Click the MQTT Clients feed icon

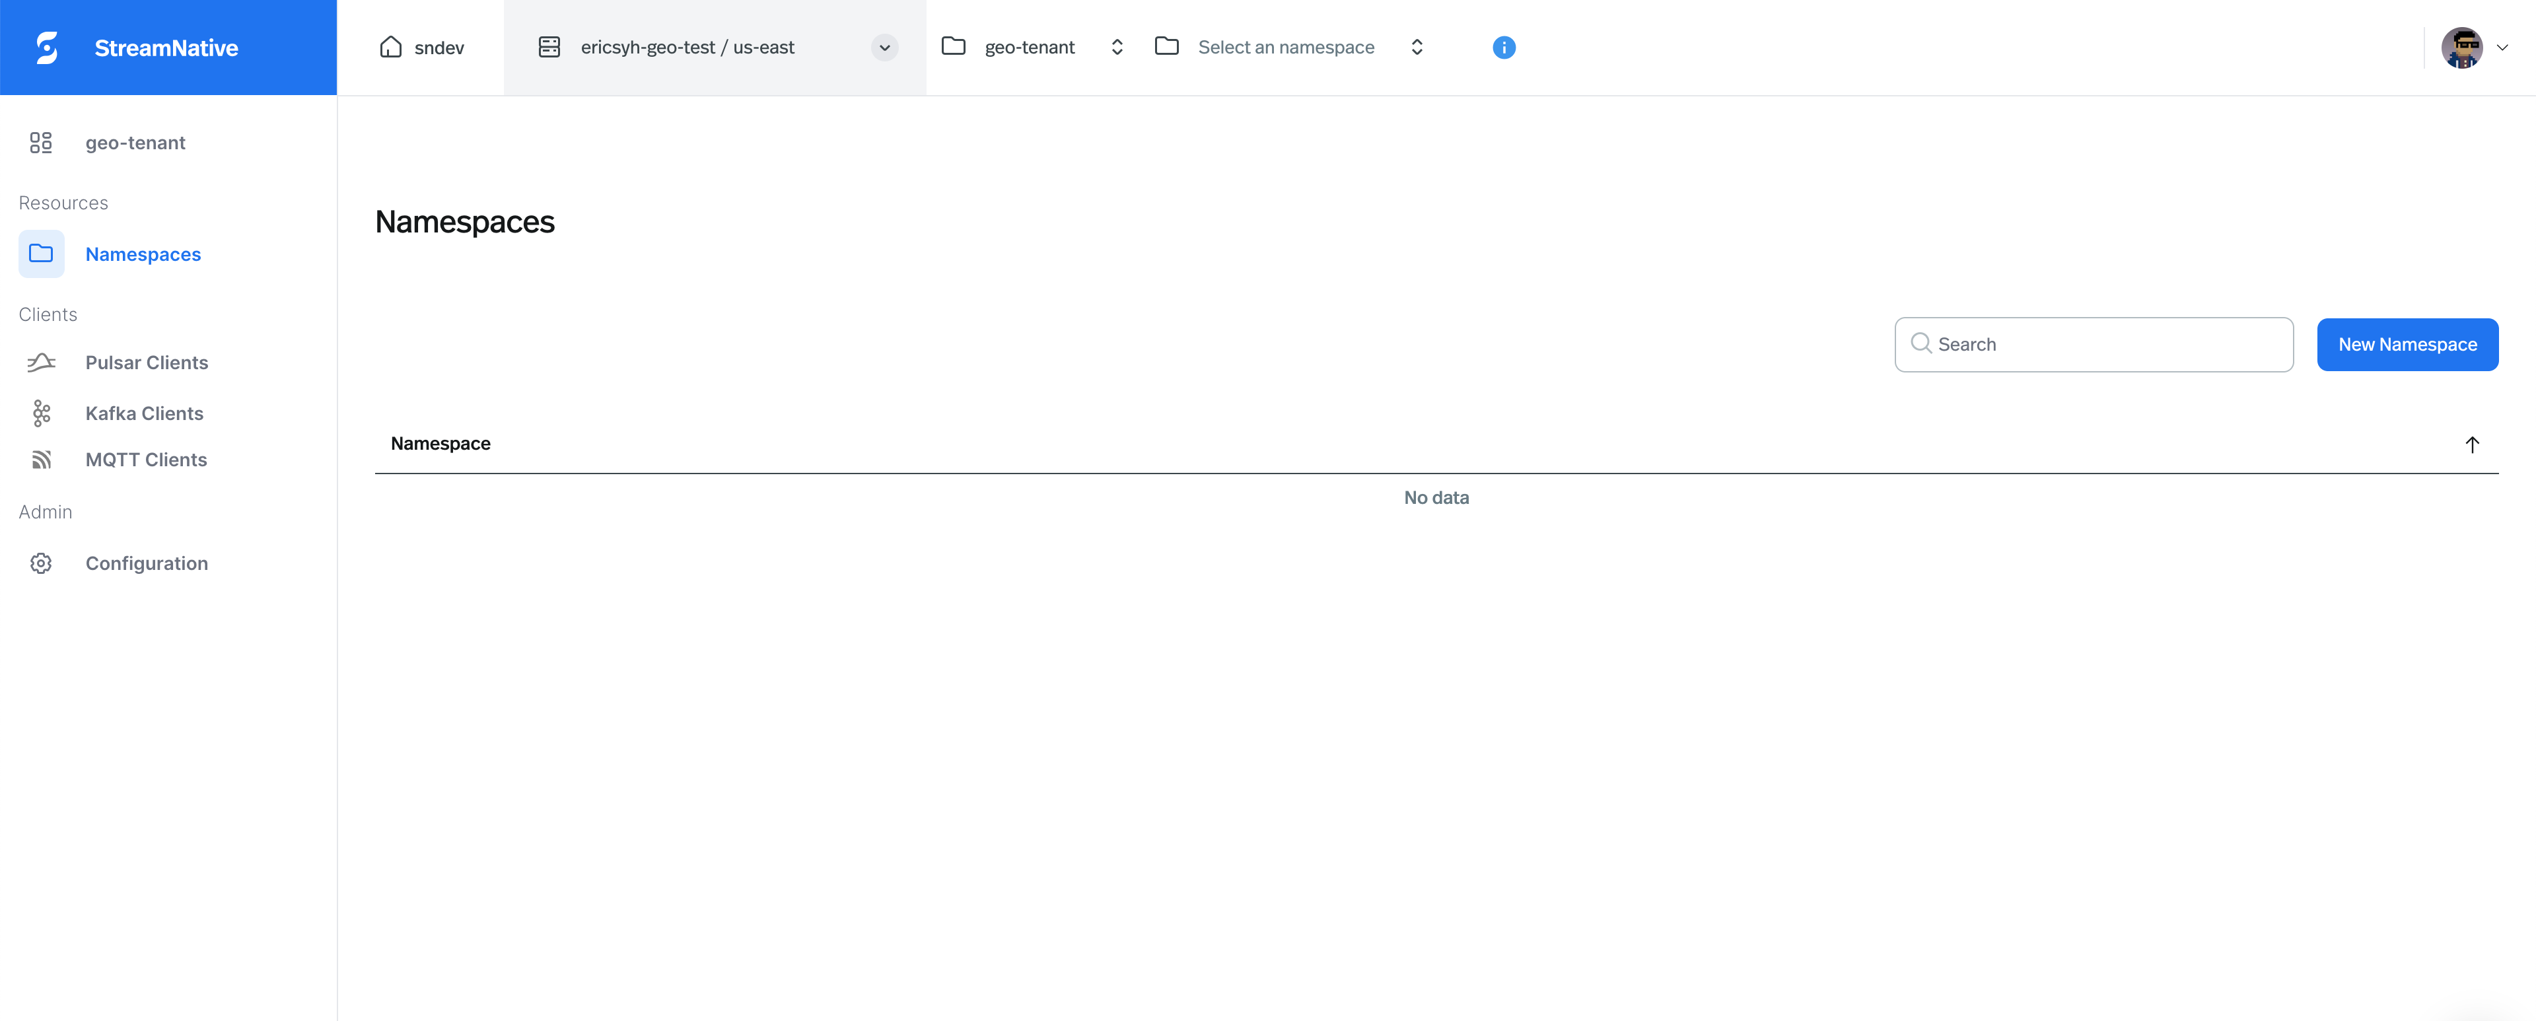(40, 460)
